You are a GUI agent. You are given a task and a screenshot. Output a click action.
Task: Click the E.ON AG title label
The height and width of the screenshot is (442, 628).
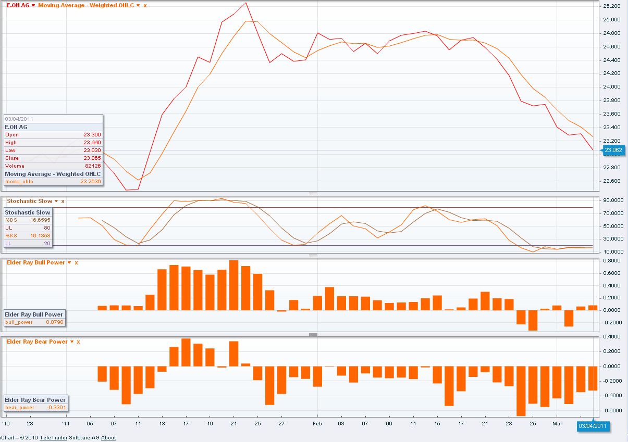[18, 5]
